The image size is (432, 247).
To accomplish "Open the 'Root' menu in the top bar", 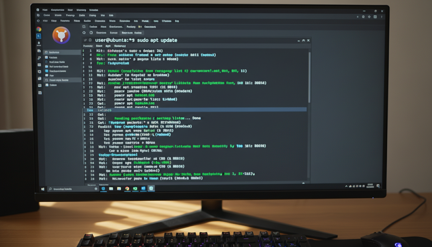I will (x=70, y=10).
